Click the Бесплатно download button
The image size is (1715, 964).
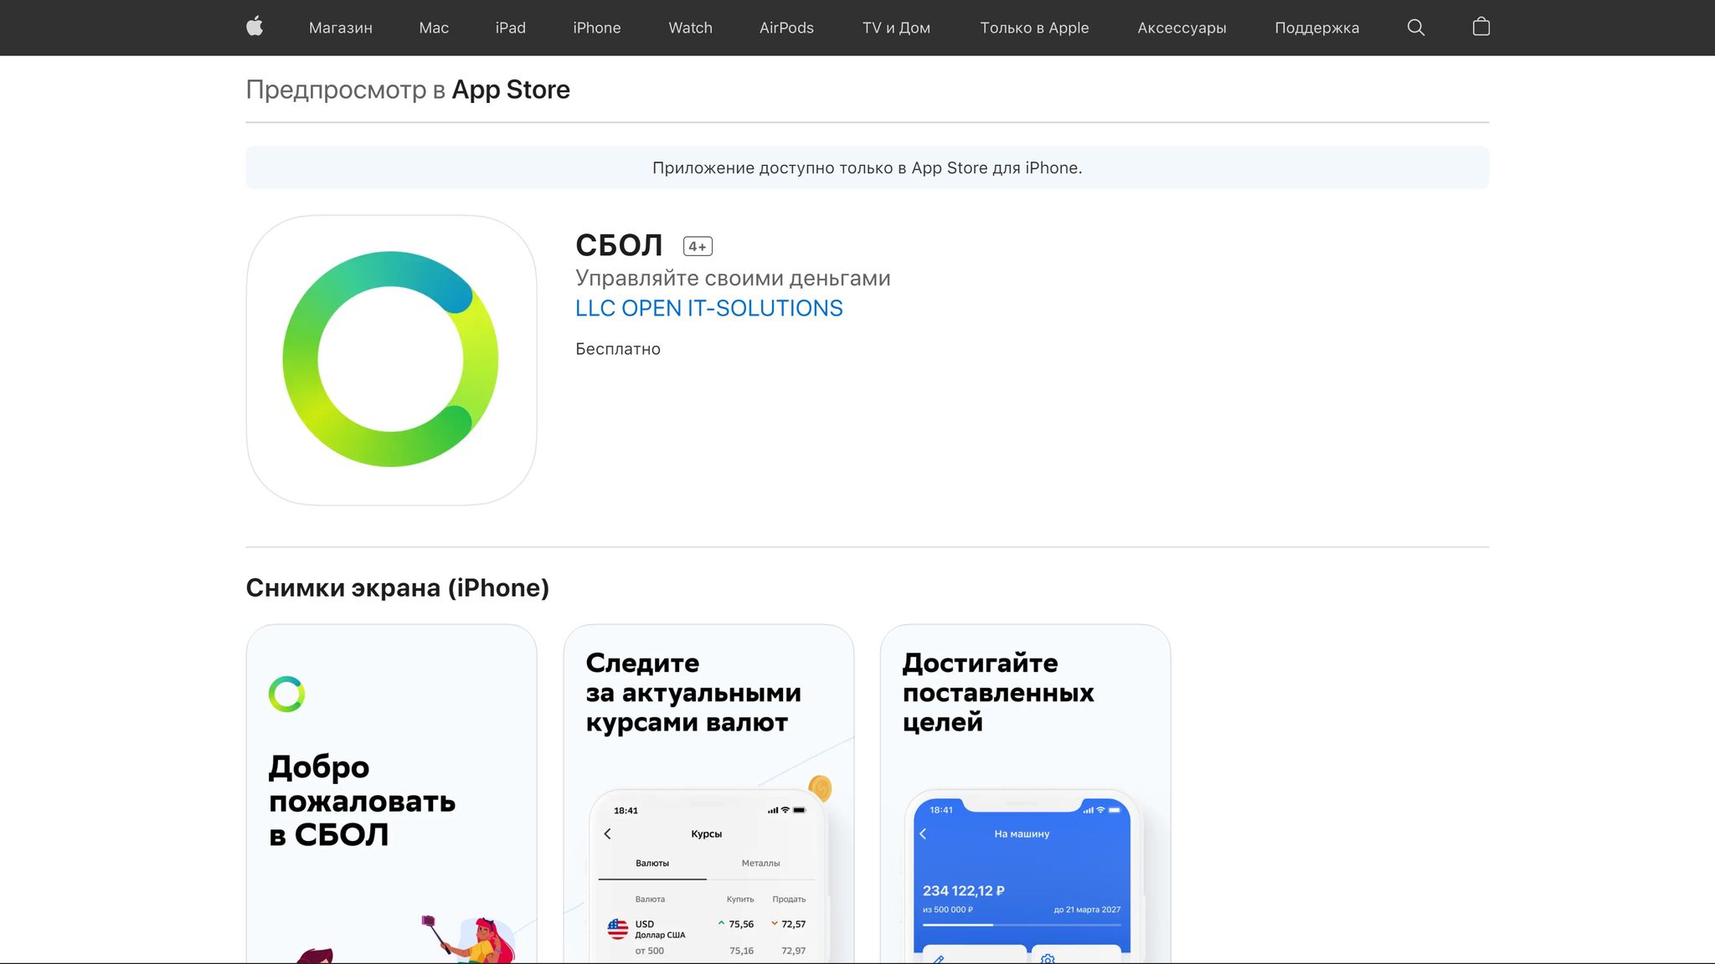coord(617,348)
